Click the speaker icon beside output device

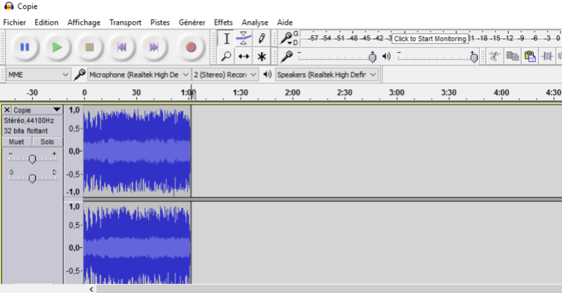pos(267,74)
